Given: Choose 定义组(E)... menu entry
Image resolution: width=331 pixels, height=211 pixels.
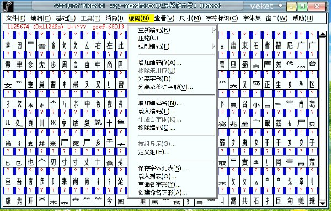Looking at the screenshot, I should tap(154, 152).
